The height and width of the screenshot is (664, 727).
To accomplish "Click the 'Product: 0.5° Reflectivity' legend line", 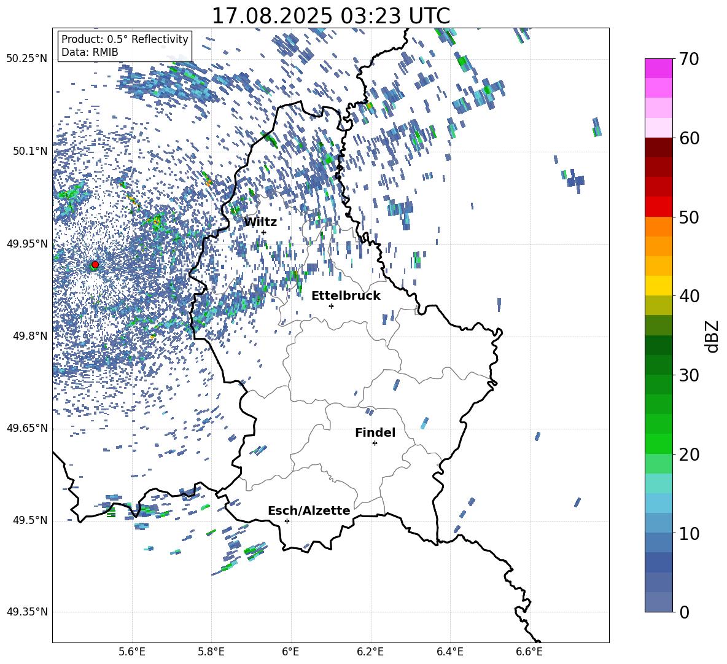I will tap(125, 39).
